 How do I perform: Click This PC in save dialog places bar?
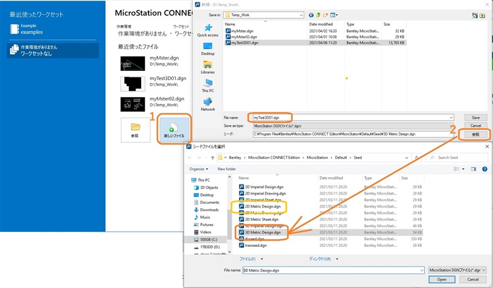(208, 86)
